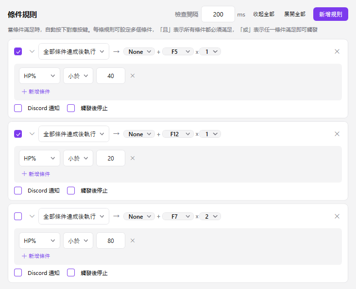The height and width of the screenshot is (289, 356).
Task: Enable 觸發後停止 for the F7 rule
Action: (x=71, y=273)
